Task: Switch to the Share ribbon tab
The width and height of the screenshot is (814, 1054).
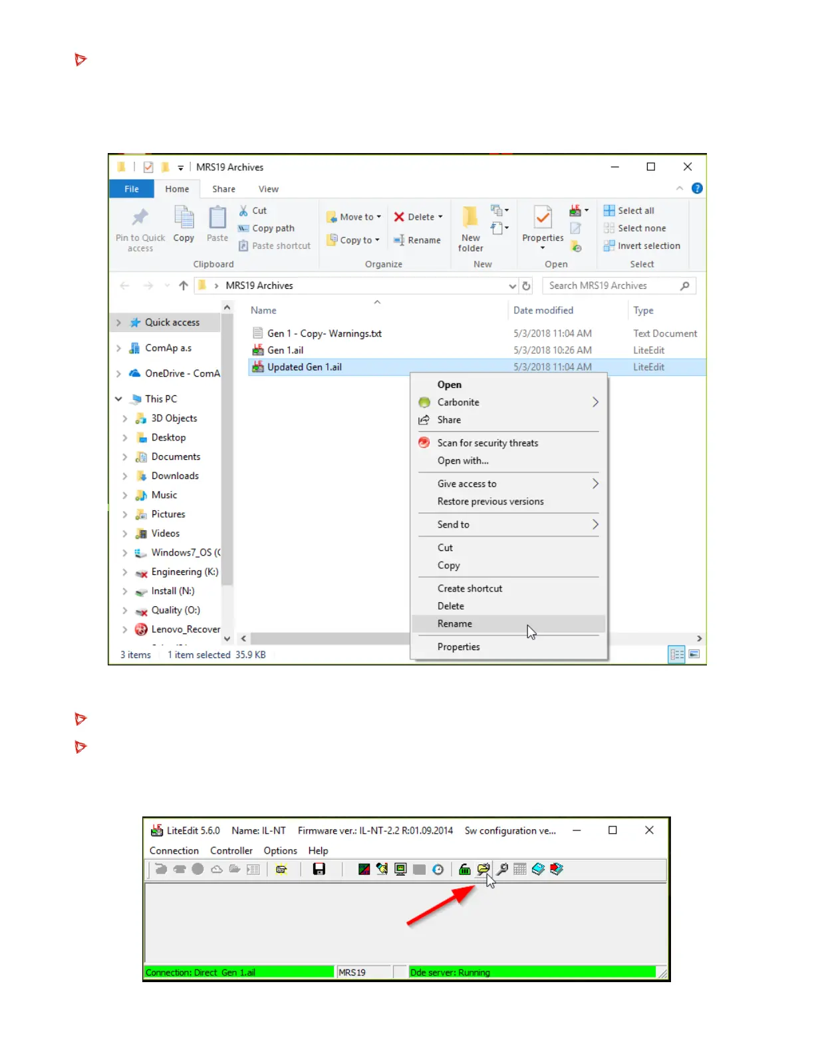Action: click(x=223, y=189)
